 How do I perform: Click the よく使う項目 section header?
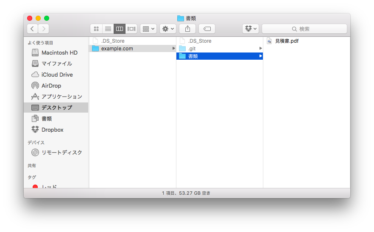point(40,43)
